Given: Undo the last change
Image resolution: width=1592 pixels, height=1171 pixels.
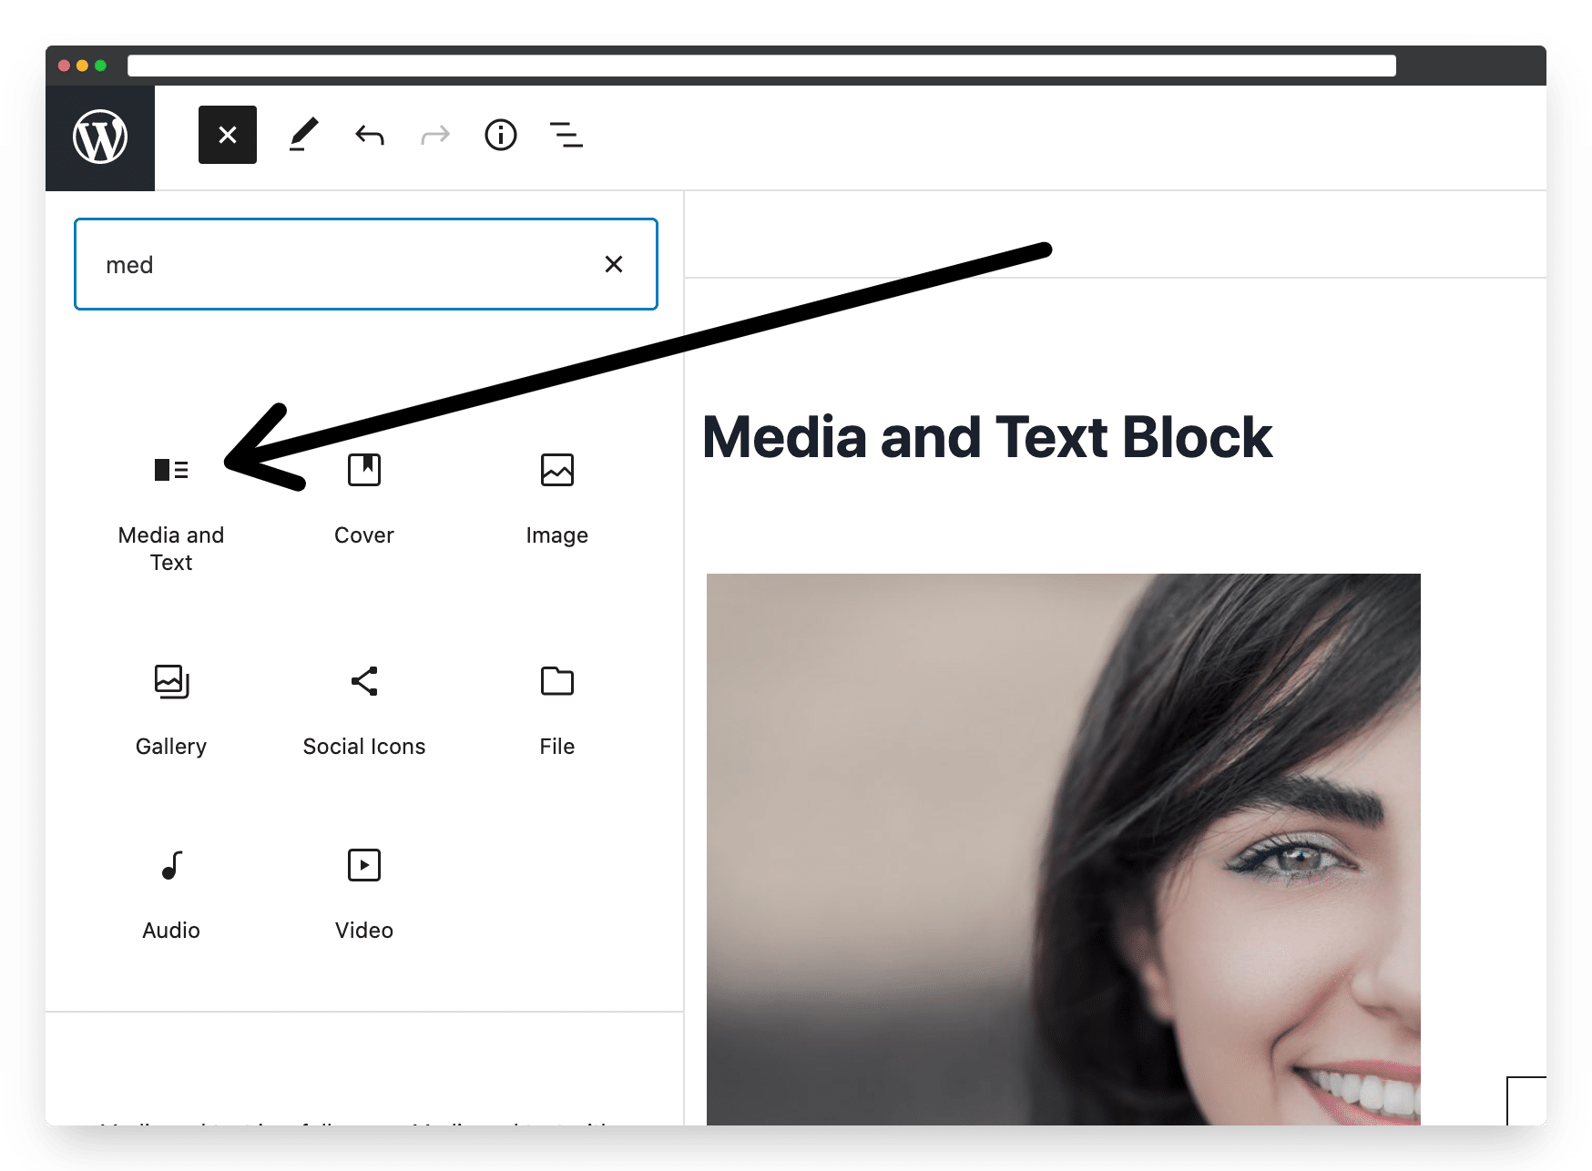Looking at the screenshot, I should 370,136.
